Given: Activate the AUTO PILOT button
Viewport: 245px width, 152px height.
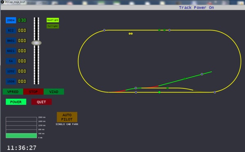Looking at the screenshot, I should tap(67, 117).
